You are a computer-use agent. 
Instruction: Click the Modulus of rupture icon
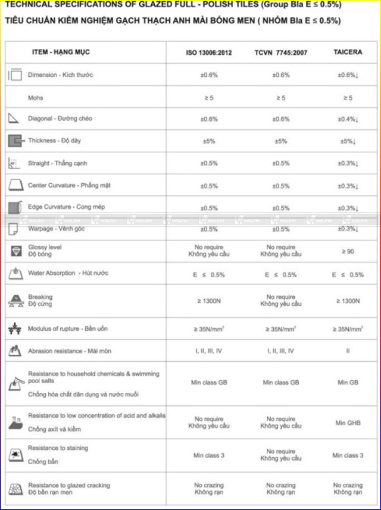15,328
